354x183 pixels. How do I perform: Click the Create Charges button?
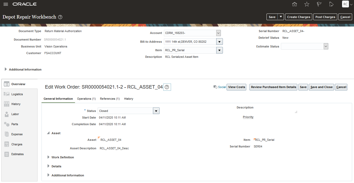[299, 17]
